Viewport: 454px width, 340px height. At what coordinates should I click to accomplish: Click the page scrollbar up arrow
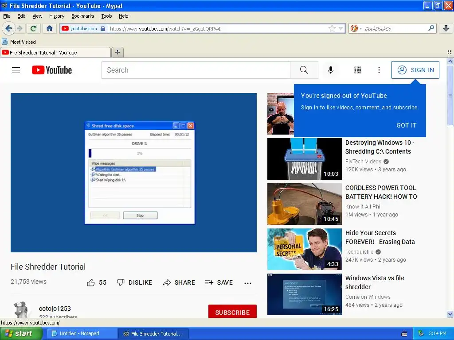[x=450, y=61]
